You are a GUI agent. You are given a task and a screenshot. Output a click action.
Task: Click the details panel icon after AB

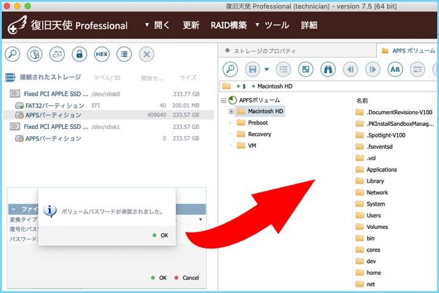[418, 69]
